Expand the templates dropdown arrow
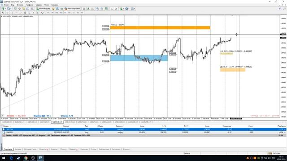 pos(135,9)
